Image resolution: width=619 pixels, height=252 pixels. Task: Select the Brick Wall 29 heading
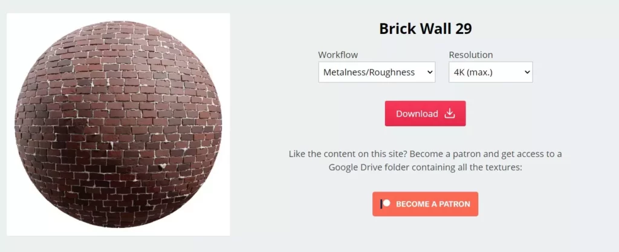coord(426,29)
